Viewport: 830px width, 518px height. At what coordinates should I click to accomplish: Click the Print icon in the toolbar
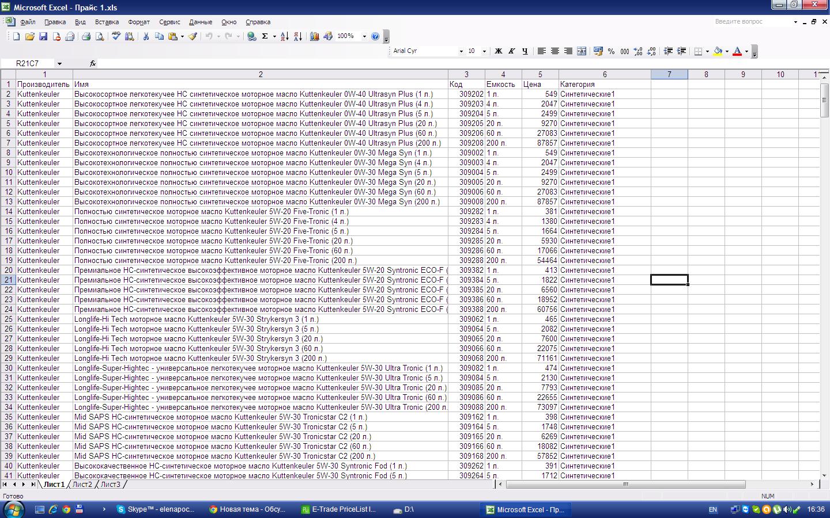pos(86,36)
